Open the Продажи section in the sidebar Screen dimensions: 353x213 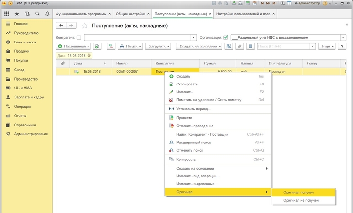(21, 51)
